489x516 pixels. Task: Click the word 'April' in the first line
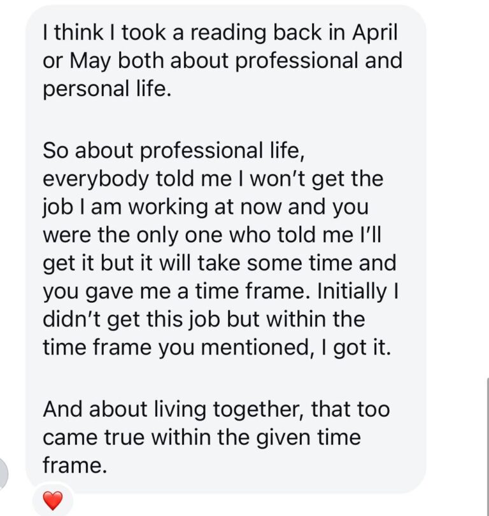click(375, 33)
